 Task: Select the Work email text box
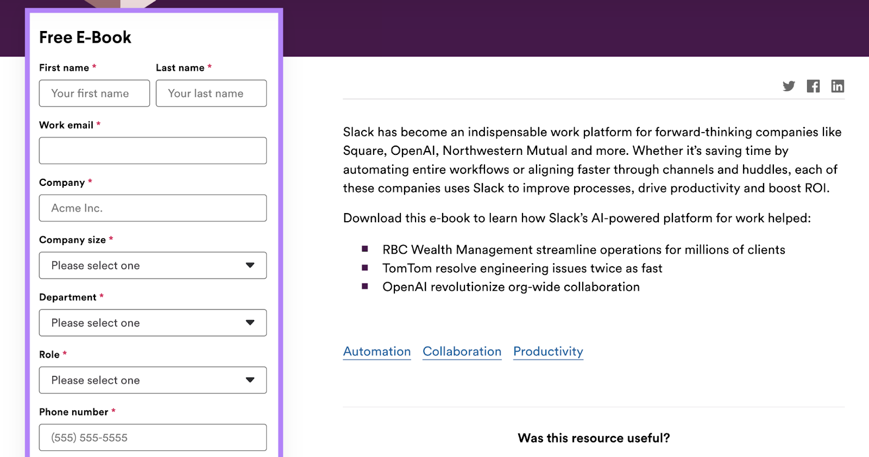[153, 151]
